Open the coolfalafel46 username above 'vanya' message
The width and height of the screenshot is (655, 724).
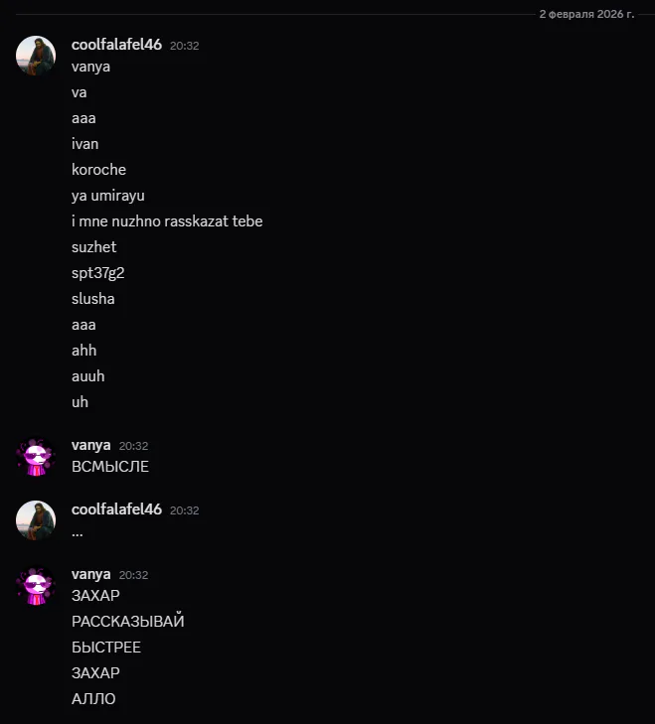(116, 45)
